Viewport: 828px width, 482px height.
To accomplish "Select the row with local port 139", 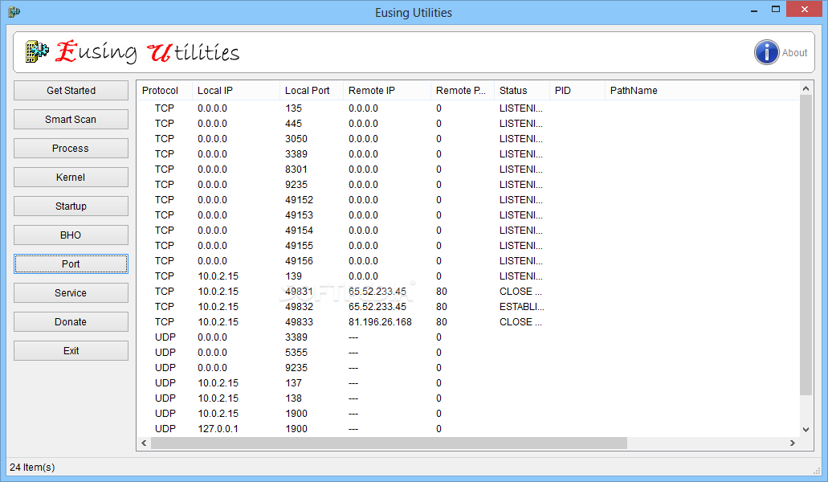I will (x=468, y=276).
